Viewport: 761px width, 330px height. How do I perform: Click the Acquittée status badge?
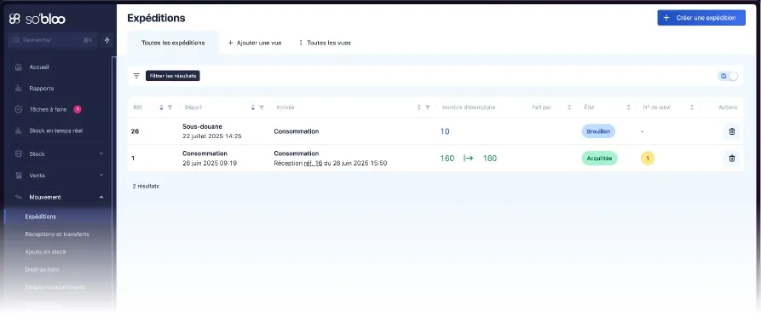(x=599, y=159)
